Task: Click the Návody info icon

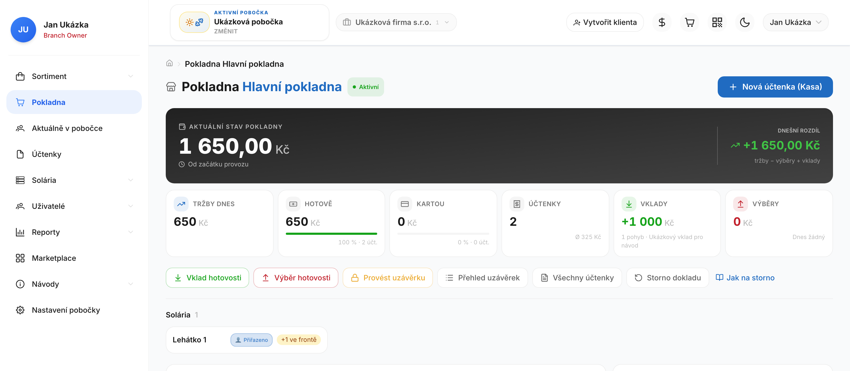Action: point(20,284)
